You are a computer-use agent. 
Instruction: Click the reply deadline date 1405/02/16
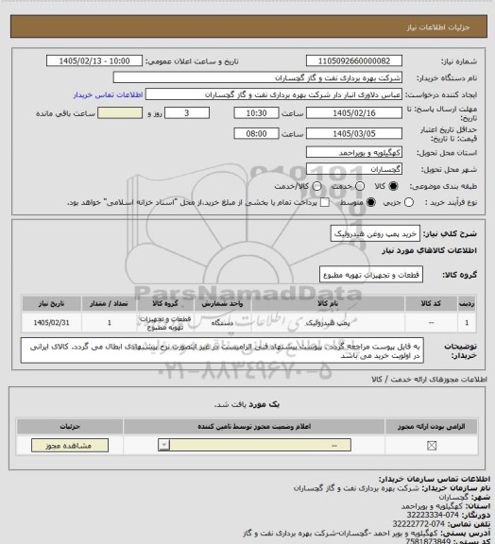354,113
